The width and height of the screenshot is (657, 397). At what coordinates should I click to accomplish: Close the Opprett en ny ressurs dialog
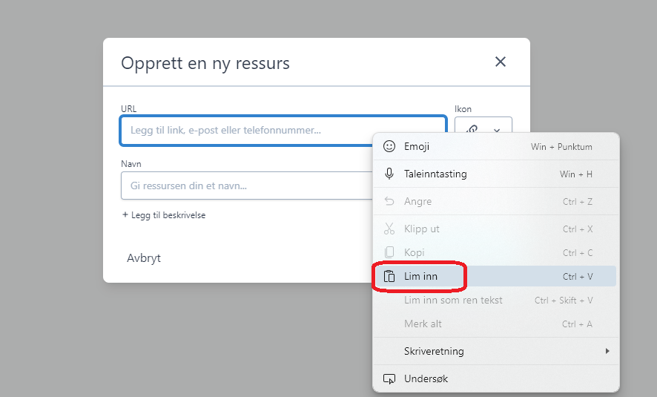(x=501, y=62)
